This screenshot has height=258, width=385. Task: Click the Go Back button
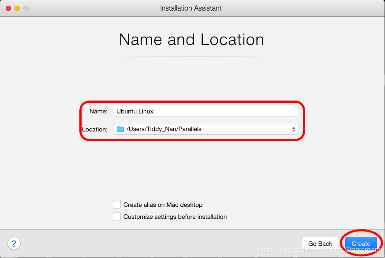point(320,243)
